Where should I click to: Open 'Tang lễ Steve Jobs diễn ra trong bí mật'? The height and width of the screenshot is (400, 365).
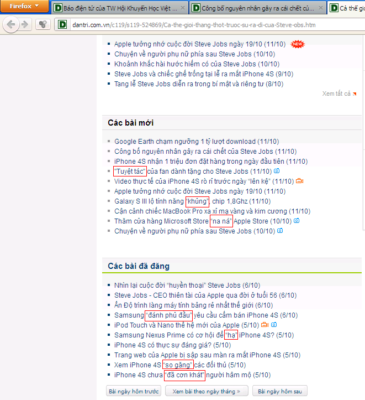coord(199,84)
